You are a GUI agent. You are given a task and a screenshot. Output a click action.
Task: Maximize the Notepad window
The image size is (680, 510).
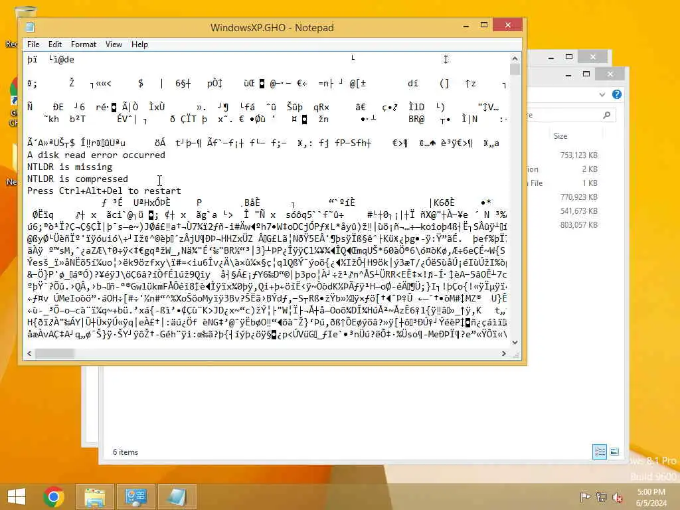[484, 25]
